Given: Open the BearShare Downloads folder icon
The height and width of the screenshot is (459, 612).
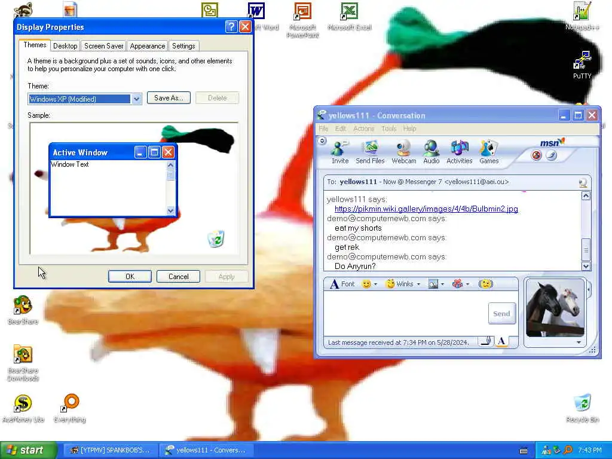Looking at the screenshot, I should pos(23,363).
